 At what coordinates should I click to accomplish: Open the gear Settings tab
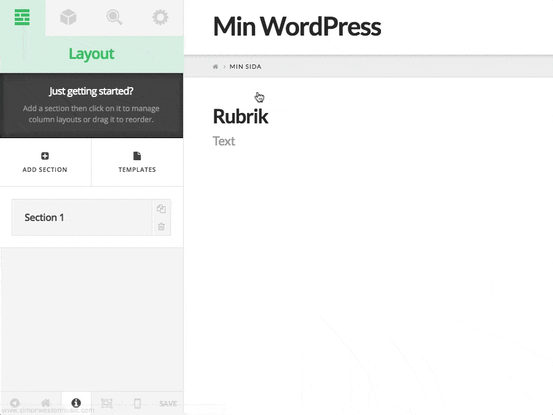coord(160,18)
